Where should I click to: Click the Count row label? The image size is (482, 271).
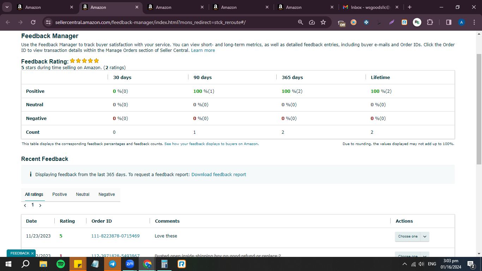(x=33, y=132)
